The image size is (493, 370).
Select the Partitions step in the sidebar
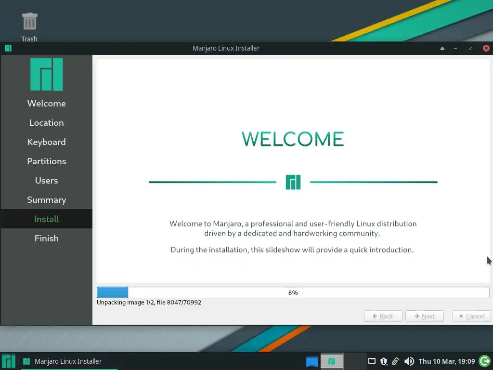[x=47, y=161]
